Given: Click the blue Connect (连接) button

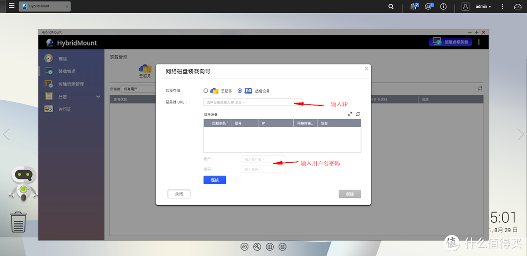Looking at the screenshot, I should click(x=215, y=180).
